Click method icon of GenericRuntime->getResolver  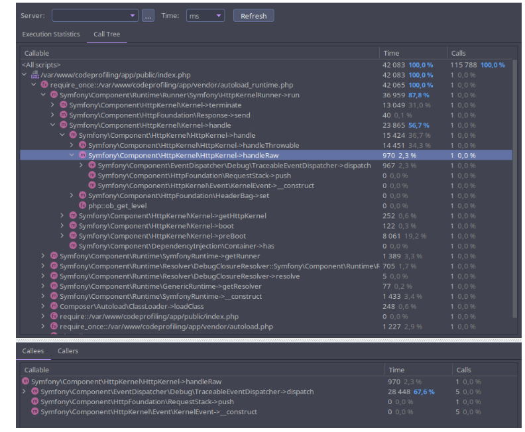coord(54,286)
